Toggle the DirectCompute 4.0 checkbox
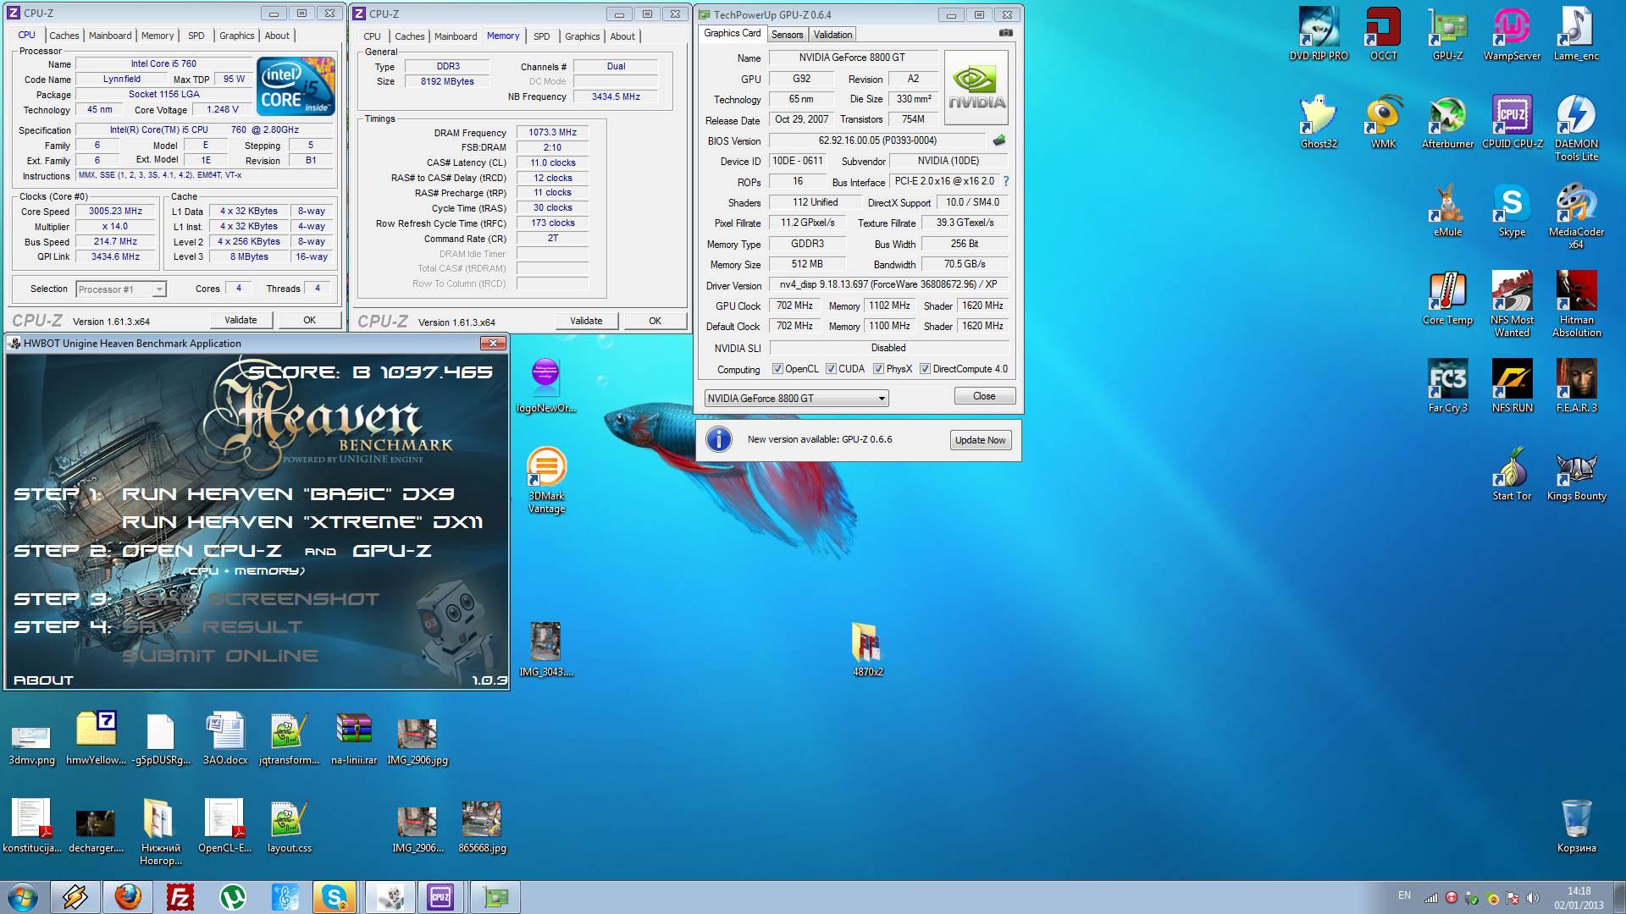Screen dimensions: 1626x914 925,369
